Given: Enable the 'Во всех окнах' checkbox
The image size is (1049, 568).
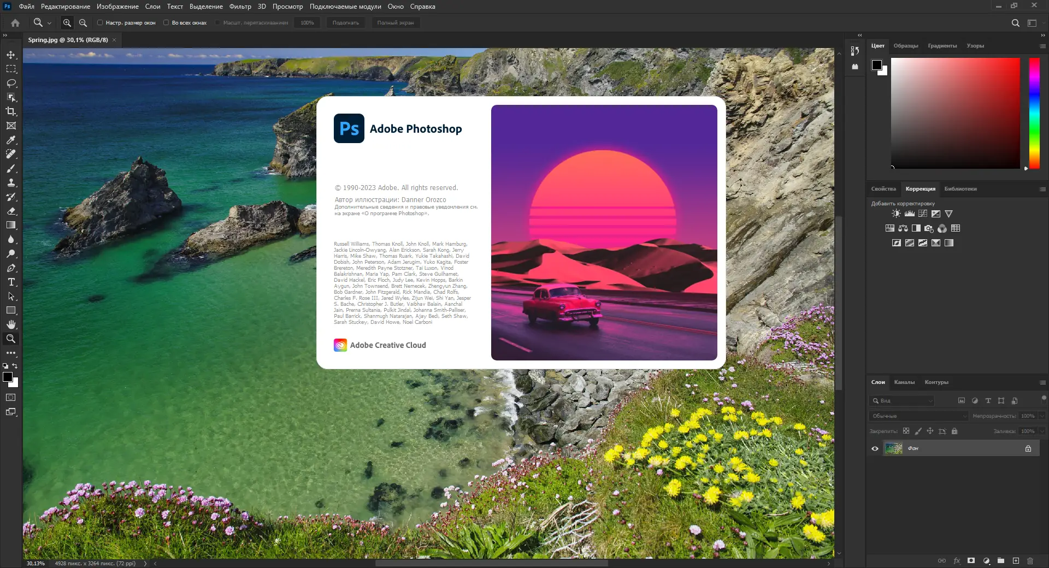Looking at the screenshot, I should [x=166, y=22].
